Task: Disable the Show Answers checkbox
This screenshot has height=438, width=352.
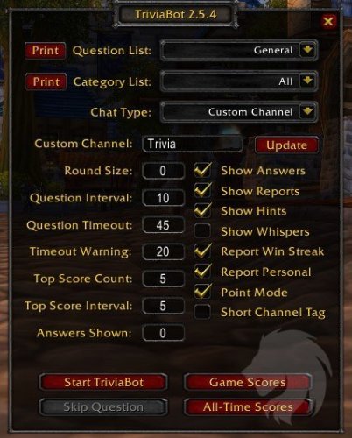Action: click(x=202, y=170)
